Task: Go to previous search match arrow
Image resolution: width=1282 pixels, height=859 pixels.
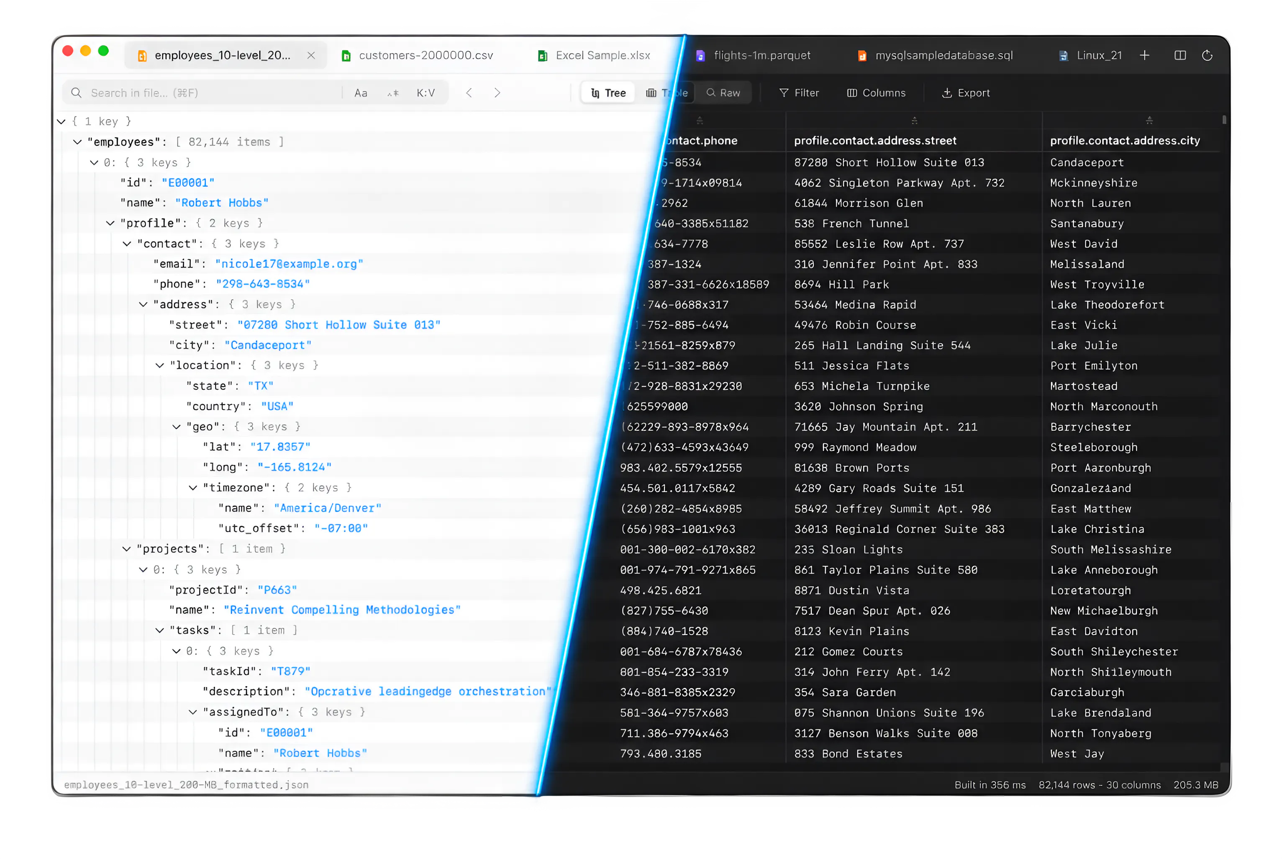Action: [x=469, y=93]
